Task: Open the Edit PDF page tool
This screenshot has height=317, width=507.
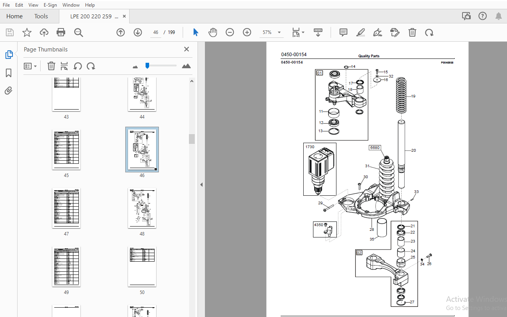Action: point(395,32)
